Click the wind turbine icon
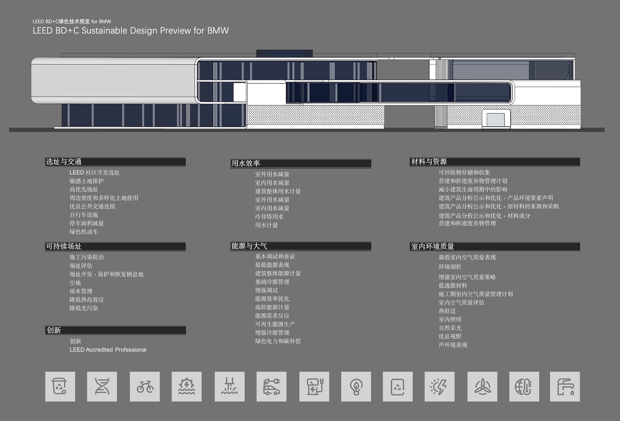 [482, 386]
